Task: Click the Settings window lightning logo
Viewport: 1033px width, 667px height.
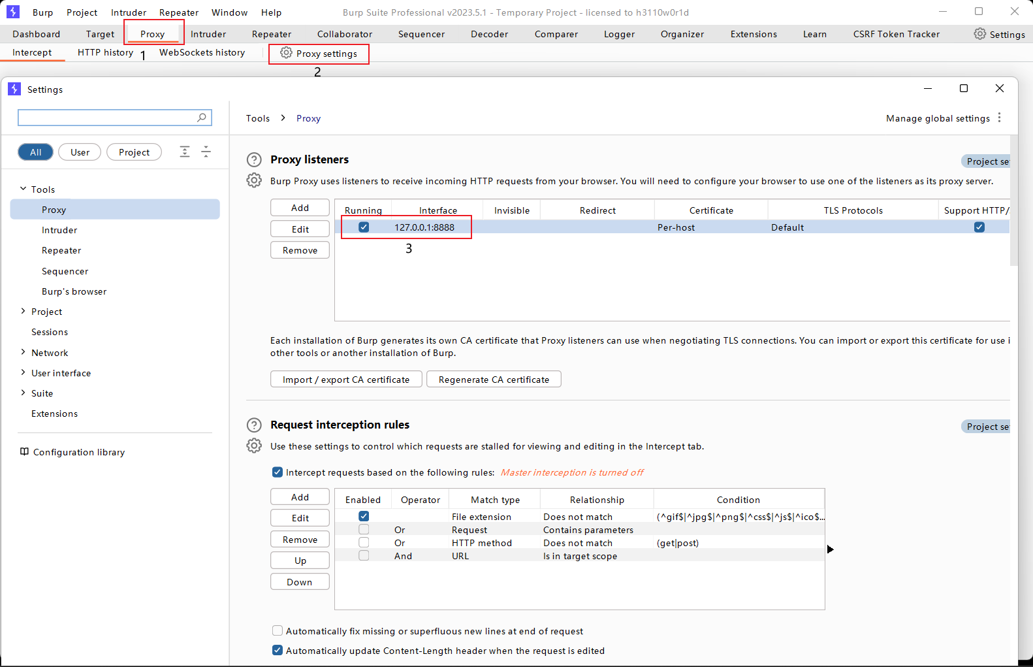Action: click(x=14, y=89)
